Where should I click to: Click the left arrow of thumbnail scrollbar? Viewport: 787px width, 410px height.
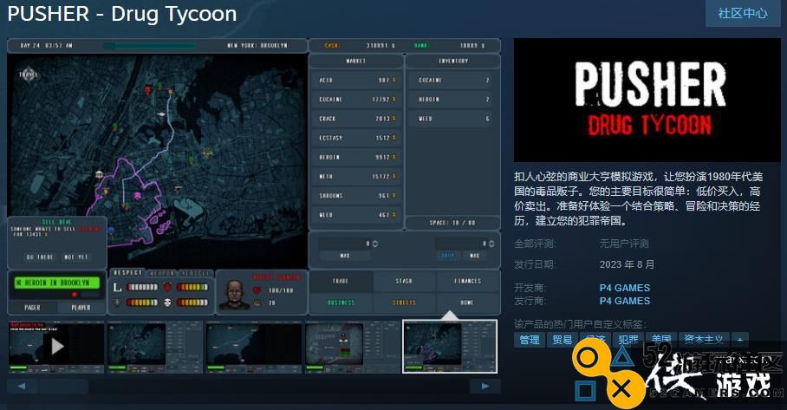(x=22, y=387)
